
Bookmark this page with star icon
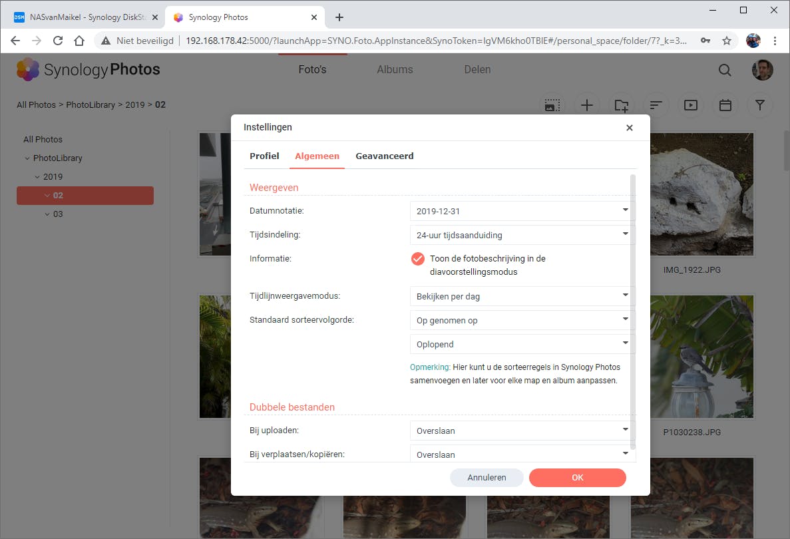tap(727, 41)
